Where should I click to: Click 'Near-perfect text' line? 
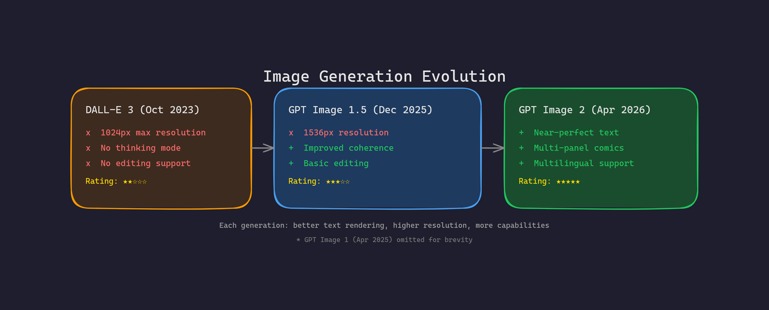click(x=569, y=132)
